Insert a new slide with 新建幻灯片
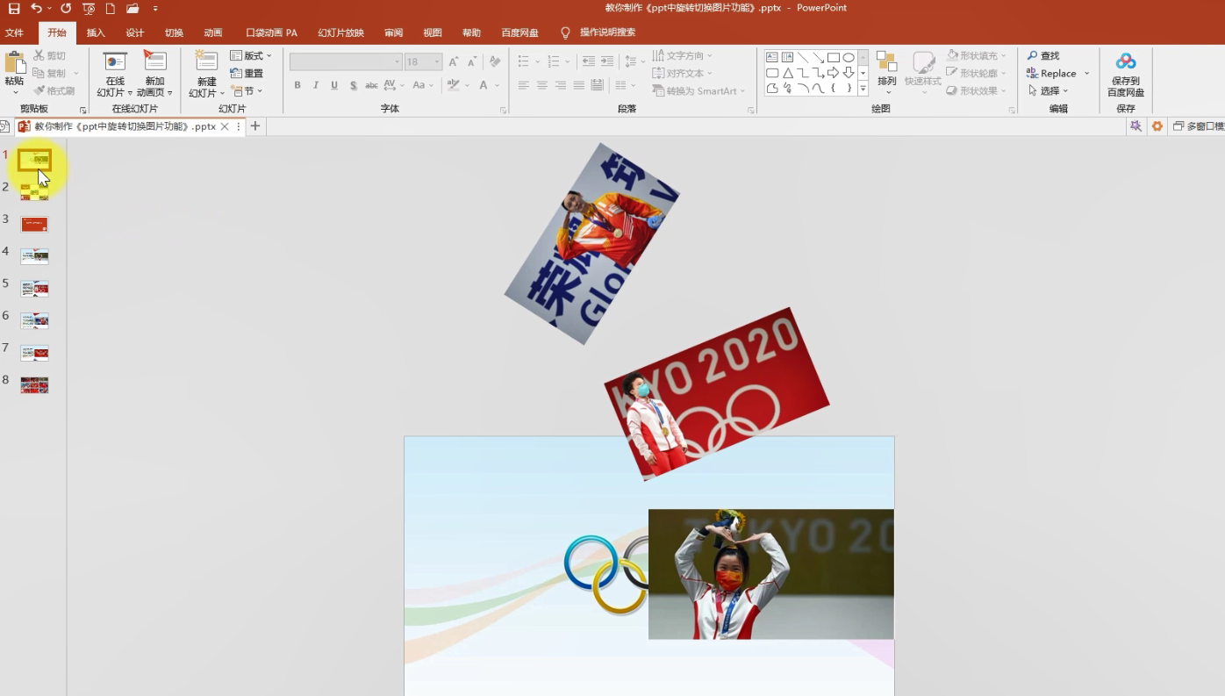The height and width of the screenshot is (696, 1225). pyautogui.click(x=206, y=74)
